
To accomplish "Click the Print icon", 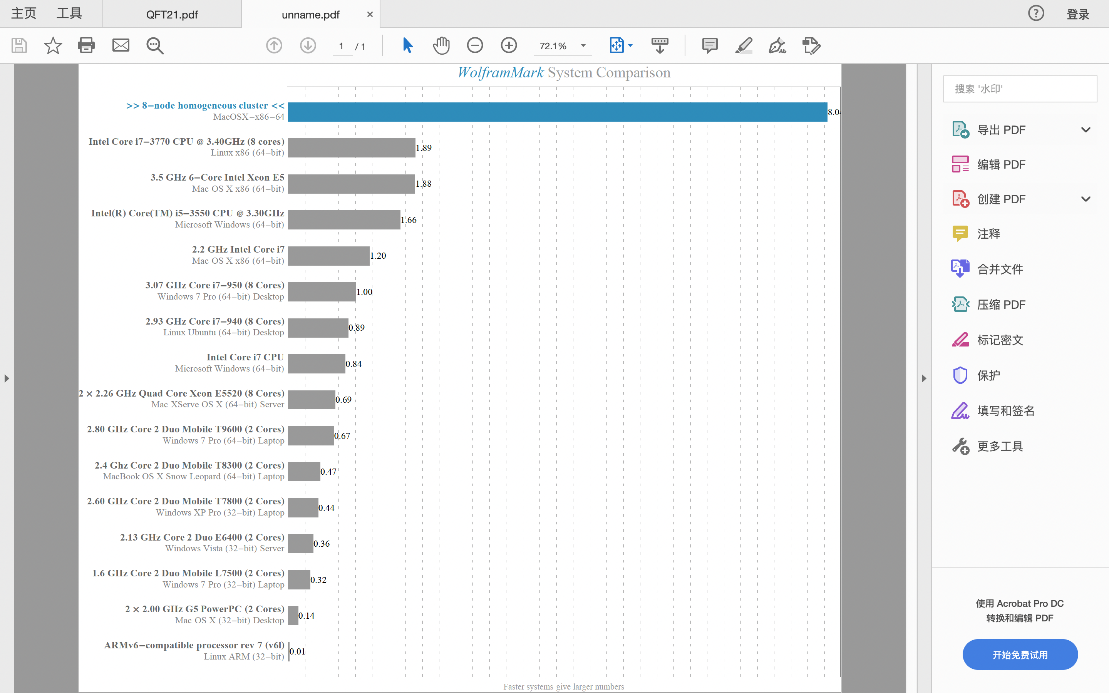I will 86,45.
